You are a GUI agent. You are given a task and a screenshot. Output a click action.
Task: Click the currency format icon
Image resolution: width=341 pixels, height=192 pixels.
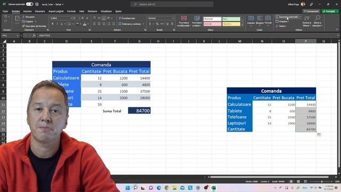tap(150, 23)
